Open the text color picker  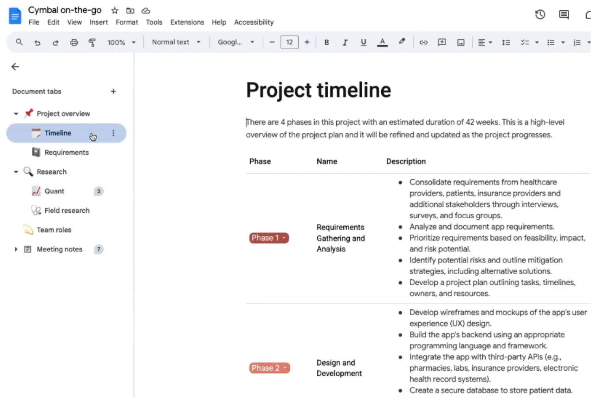click(382, 42)
